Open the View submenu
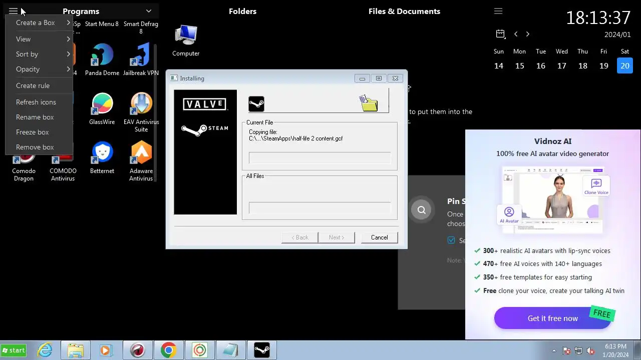 [39, 39]
